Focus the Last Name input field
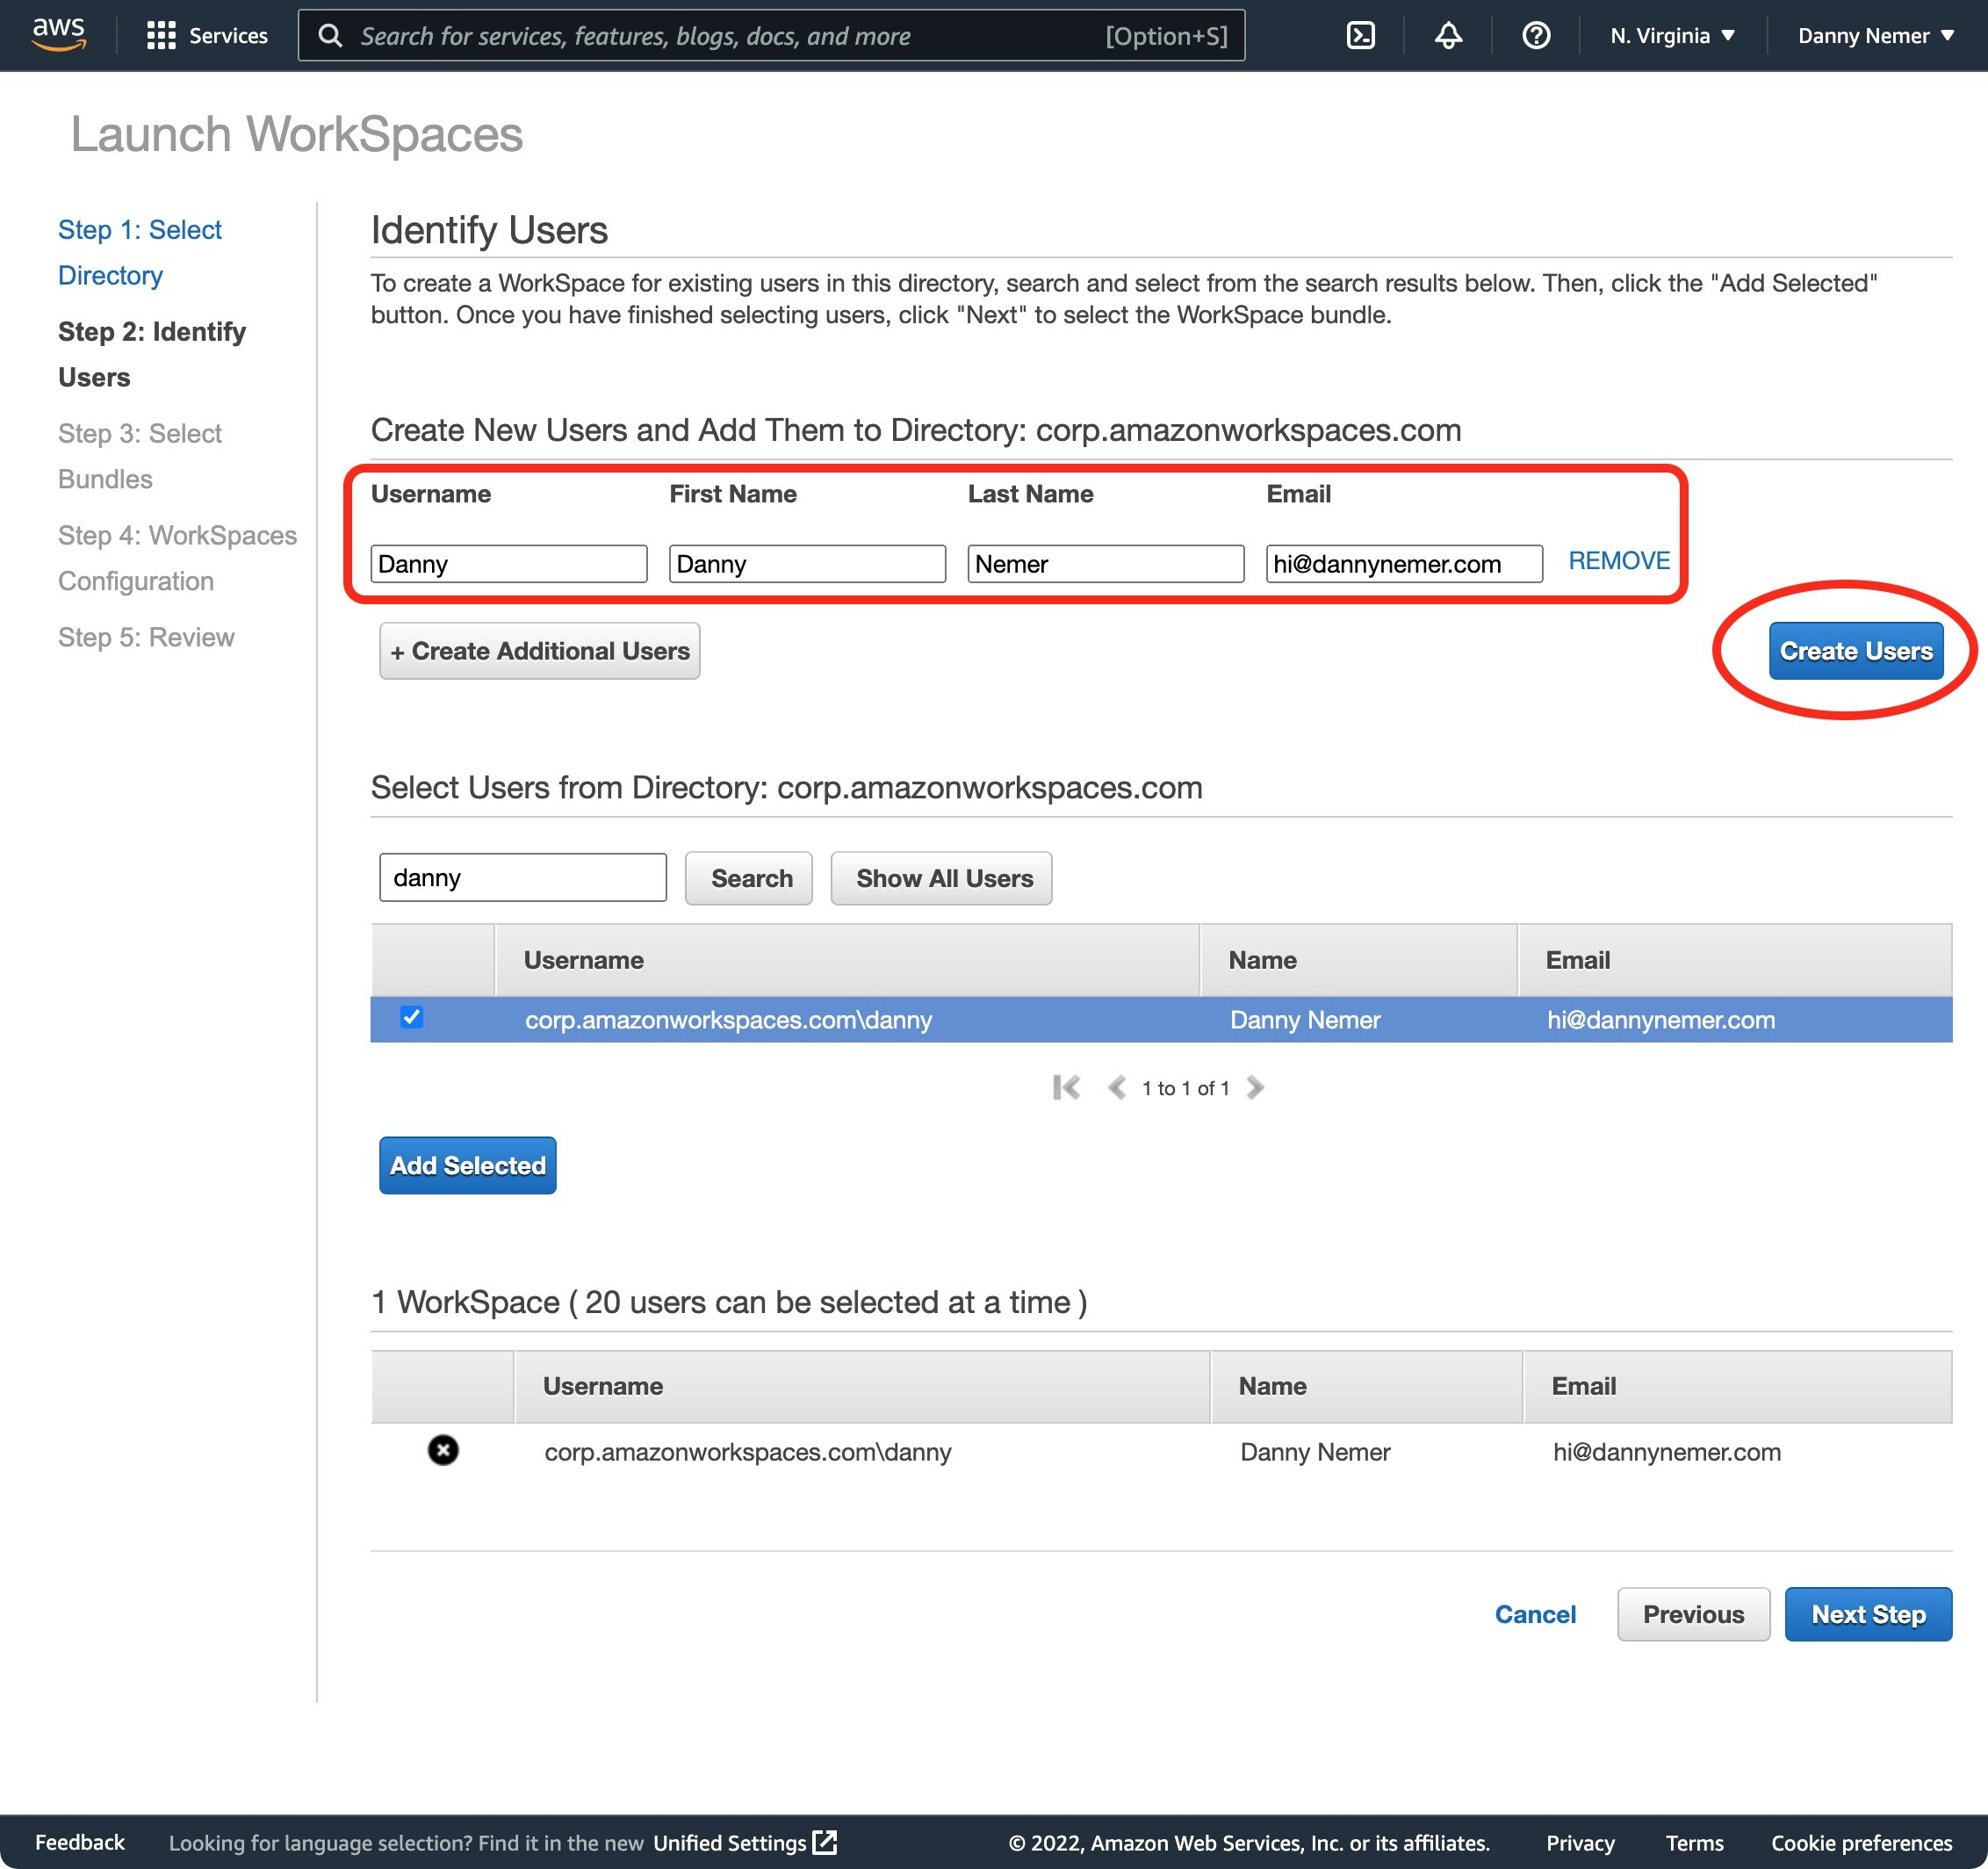1988x1869 pixels. 1105,564
